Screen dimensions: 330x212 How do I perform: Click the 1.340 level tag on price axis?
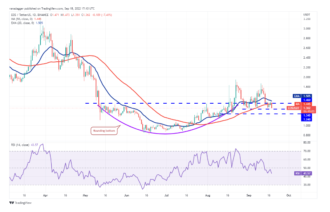pos(307,115)
